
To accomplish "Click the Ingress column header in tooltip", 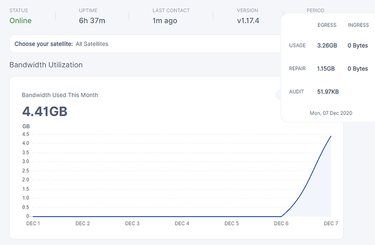I will click(x=358, y=25).
